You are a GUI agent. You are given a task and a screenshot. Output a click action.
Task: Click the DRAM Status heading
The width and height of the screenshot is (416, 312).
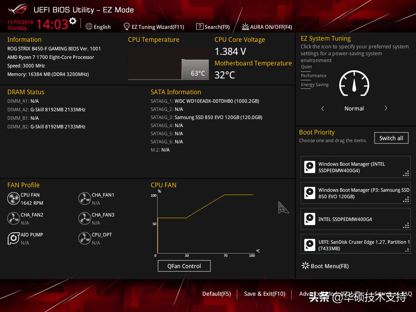26,92
